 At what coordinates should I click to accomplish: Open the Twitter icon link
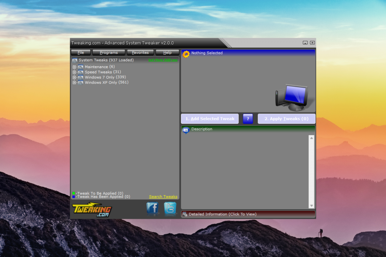170,208
